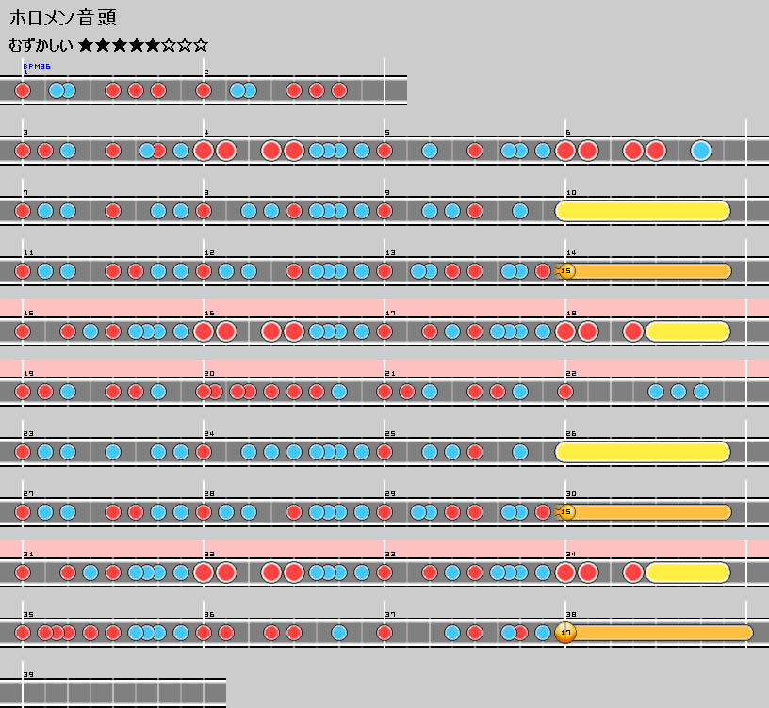Image resolution: width=769 pixels, height=708 pixels.
Task: Select the large red Don at measure 4 start
Action: click(204, 151)
